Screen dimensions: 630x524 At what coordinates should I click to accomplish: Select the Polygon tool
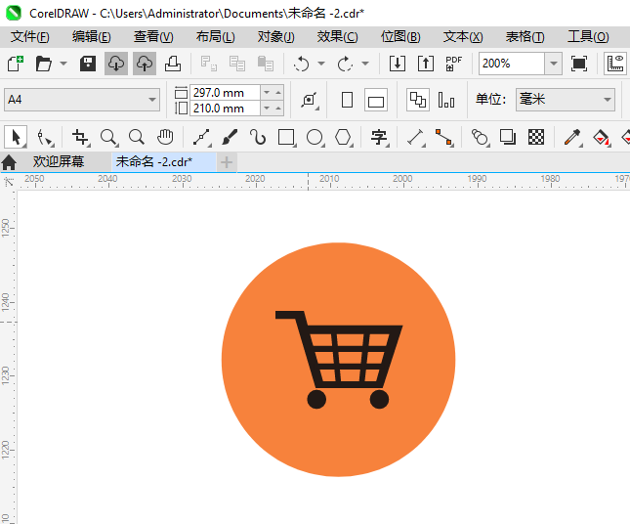(x=344, y=138)
